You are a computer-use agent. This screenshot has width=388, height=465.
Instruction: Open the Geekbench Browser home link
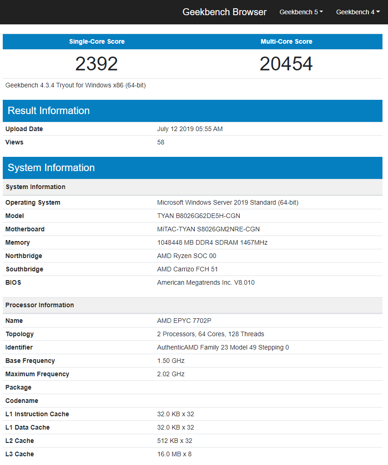pos(225,12)
